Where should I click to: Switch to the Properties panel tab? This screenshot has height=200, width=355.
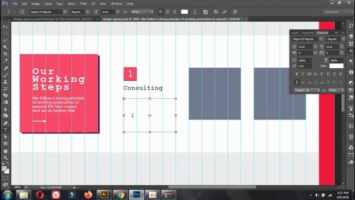coord(308,33)
